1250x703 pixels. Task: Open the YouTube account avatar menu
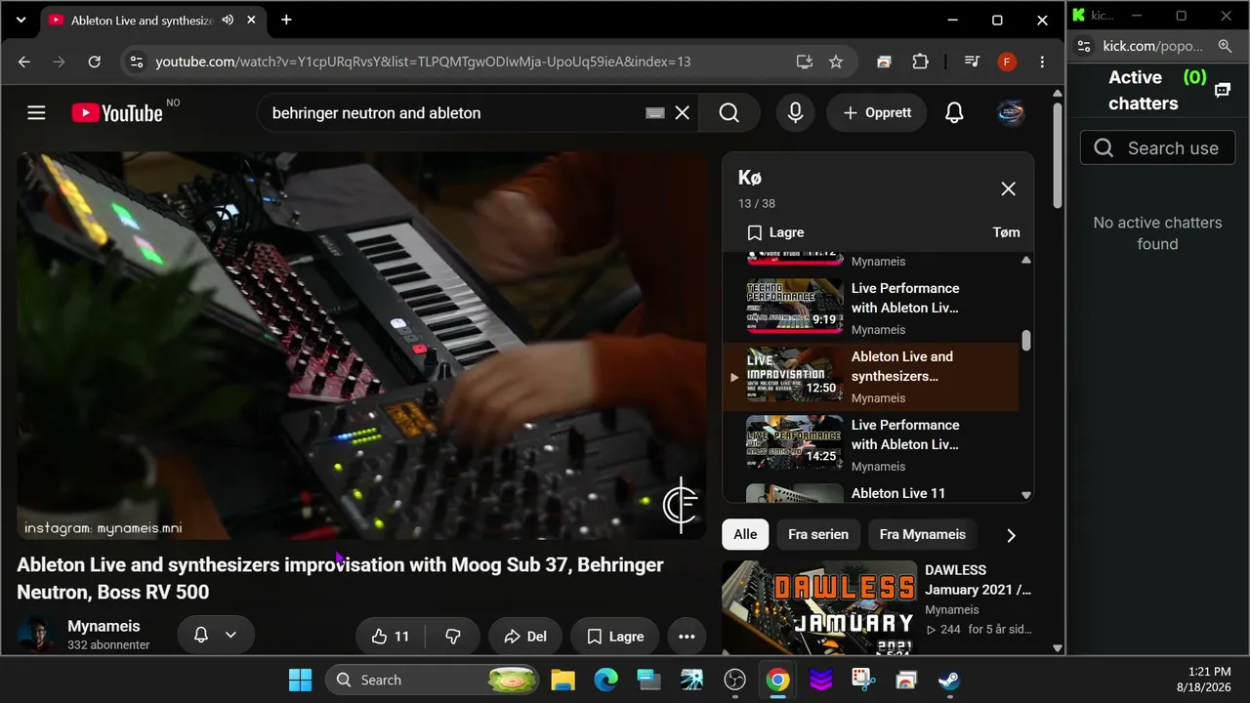tap(1011, 113)
